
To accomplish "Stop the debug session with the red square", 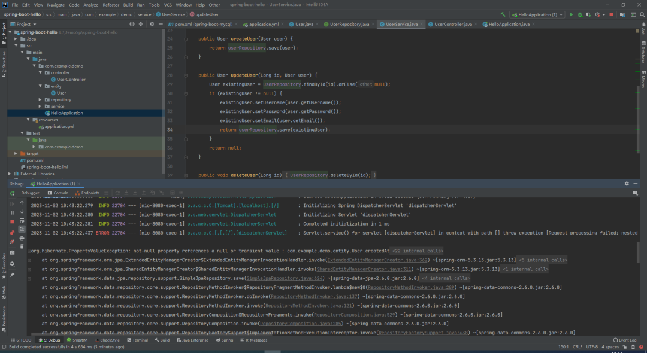I will click(12, 221).
